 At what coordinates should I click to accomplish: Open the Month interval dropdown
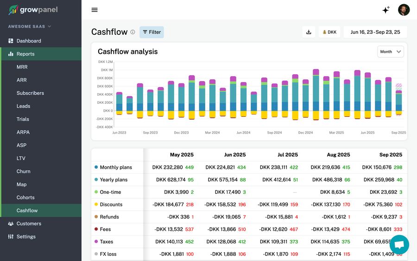tap(391, 52)
